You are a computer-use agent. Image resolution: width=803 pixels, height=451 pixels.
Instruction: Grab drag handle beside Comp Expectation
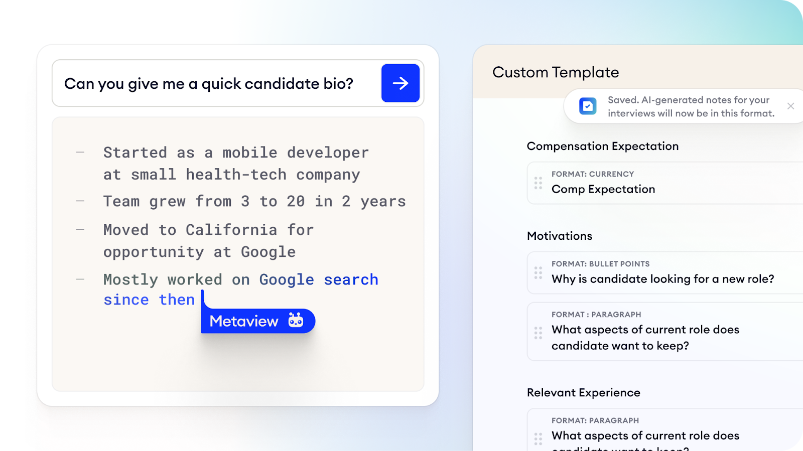538,183
